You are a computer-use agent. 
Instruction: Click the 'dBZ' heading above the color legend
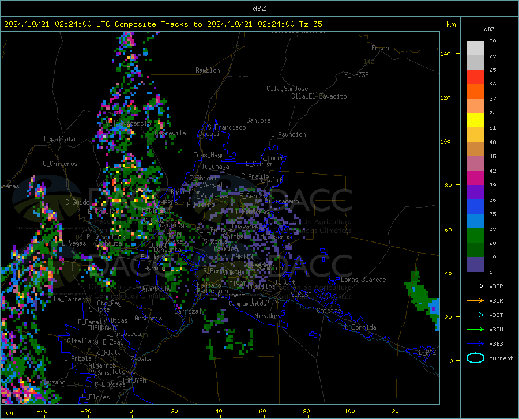click(489, 29)
